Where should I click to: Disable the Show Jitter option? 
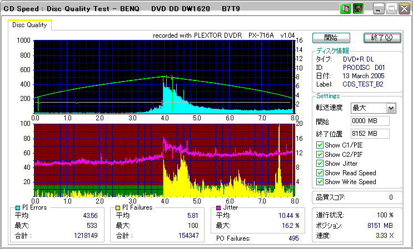pyautogui.click(x=320, y=163)
